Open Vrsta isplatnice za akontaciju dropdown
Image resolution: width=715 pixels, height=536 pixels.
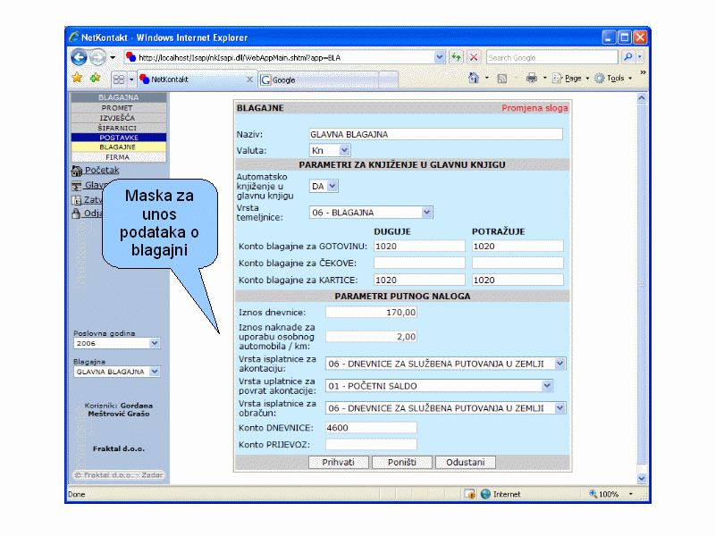[x=560, y=364]
